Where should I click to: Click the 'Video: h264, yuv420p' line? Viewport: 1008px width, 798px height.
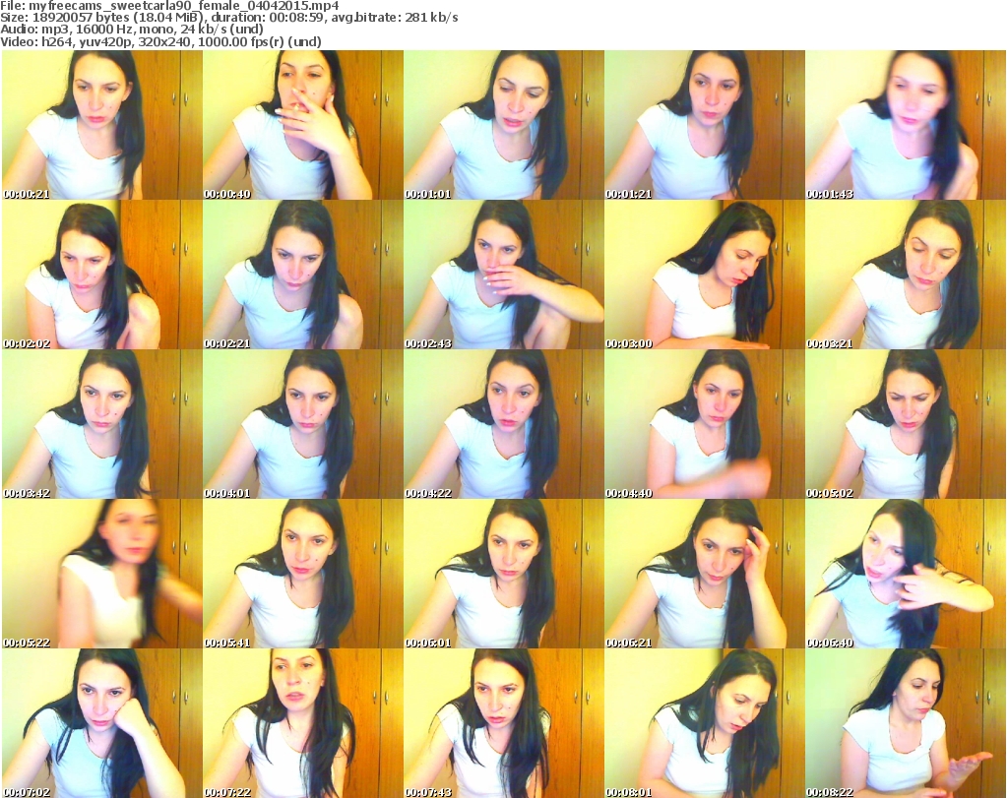160,41
